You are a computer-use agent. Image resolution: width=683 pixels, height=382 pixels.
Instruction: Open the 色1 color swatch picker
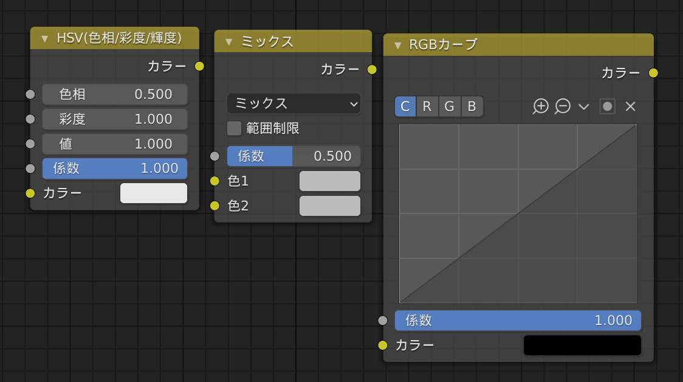329,181
